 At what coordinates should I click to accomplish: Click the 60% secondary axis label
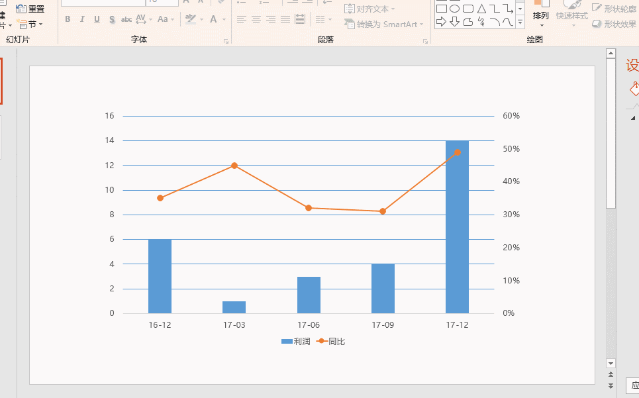[511, 116]
